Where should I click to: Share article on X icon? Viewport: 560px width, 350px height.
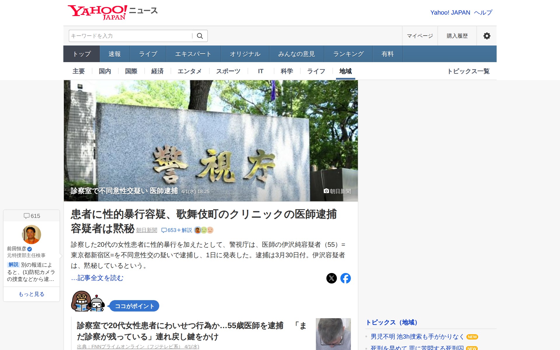(x=331, y=278)
